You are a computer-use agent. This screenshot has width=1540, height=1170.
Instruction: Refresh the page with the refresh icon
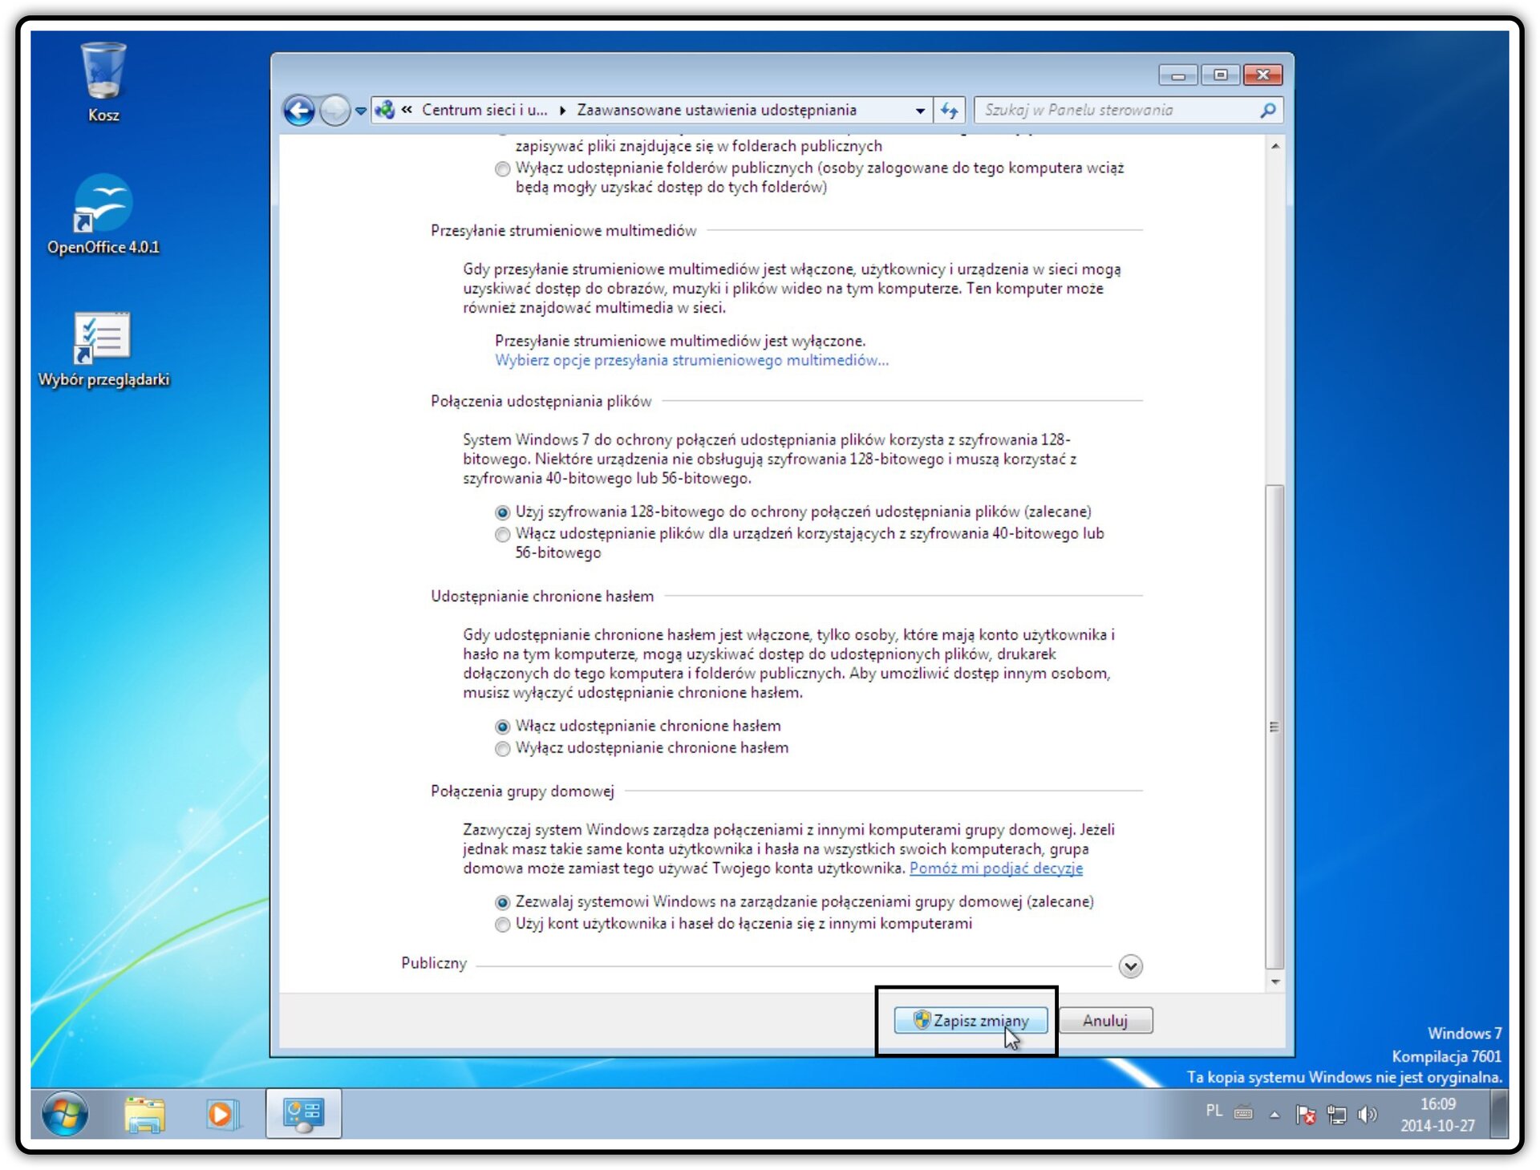click(950, 111)
